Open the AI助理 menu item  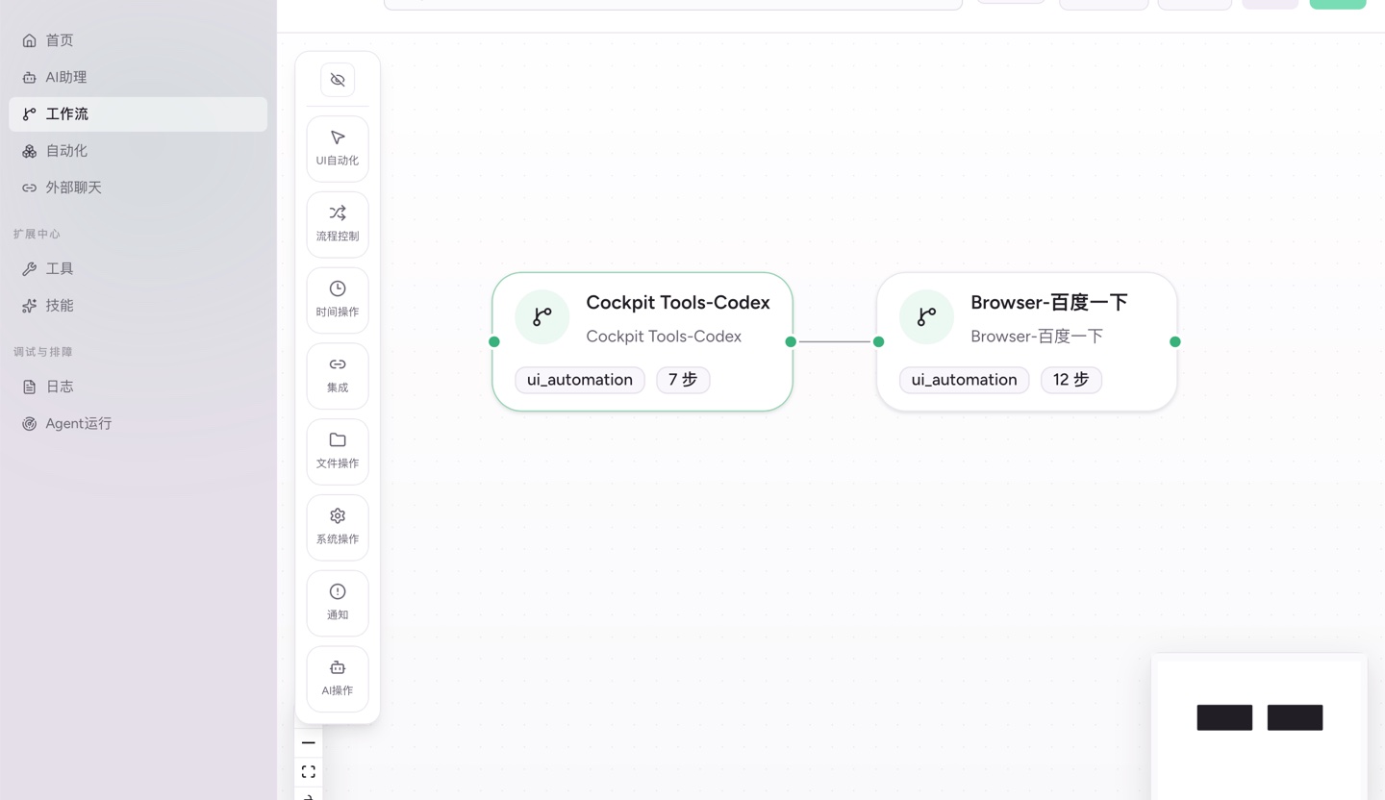pos(66,77)
